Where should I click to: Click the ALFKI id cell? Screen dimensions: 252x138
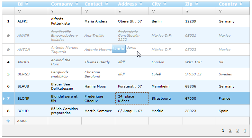click(x=31, y=21)
